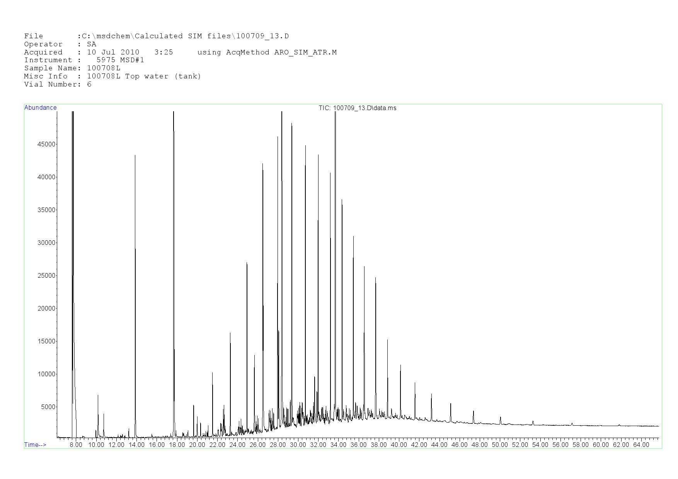Image resolution: width=678 pixels, height=479 pixels.
Task: Click the peak apex near 25.00 minutes
Action: 247,263
